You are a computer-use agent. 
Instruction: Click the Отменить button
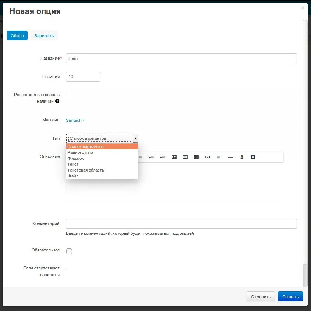click(261, 297)
